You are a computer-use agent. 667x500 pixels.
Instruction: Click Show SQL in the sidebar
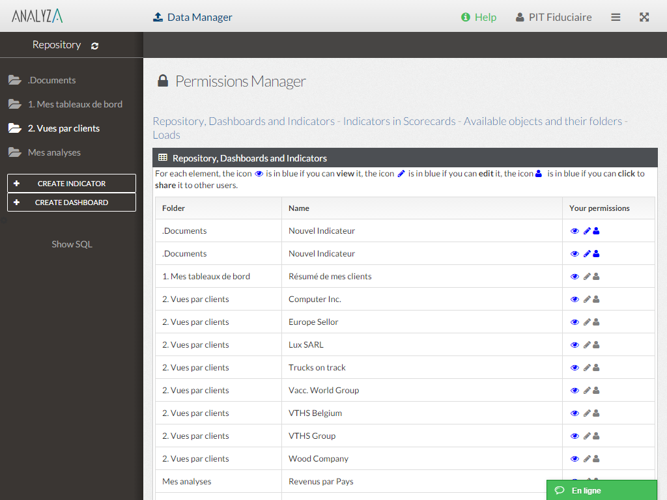coord(72,244)
